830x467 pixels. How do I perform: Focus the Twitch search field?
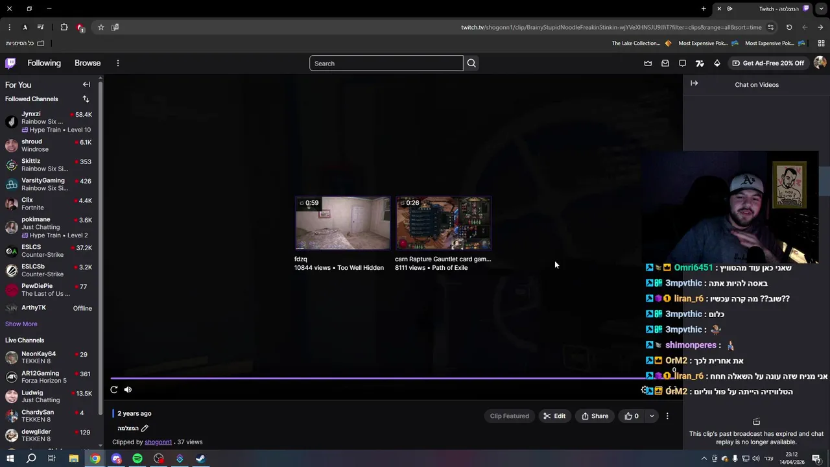click(386, 63)
